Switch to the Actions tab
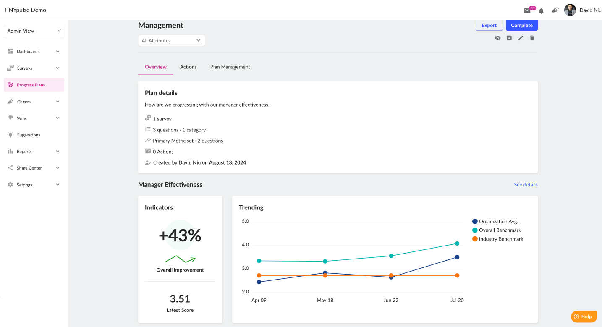The height and width of the screenshot is (327, 602). [188, 67]
